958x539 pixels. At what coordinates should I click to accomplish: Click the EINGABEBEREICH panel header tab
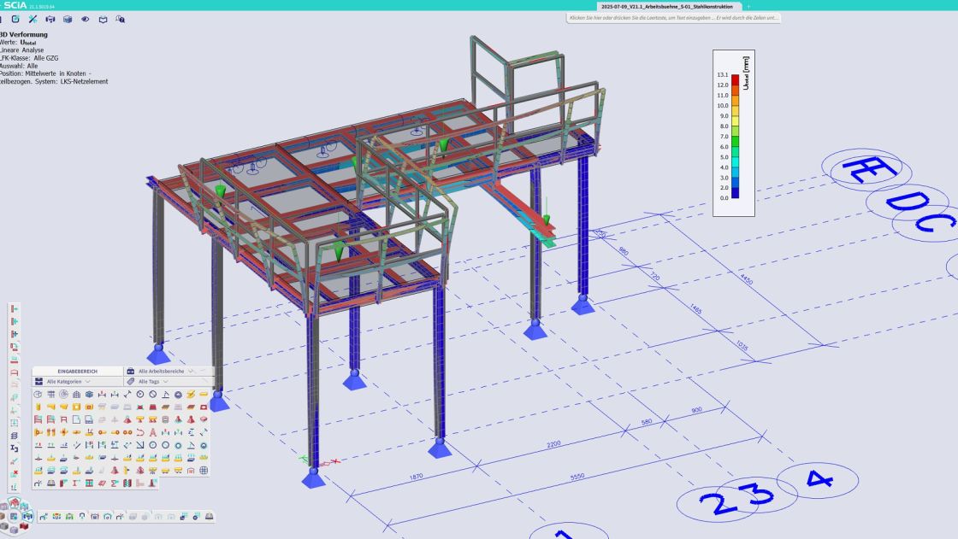coord(78,371)
